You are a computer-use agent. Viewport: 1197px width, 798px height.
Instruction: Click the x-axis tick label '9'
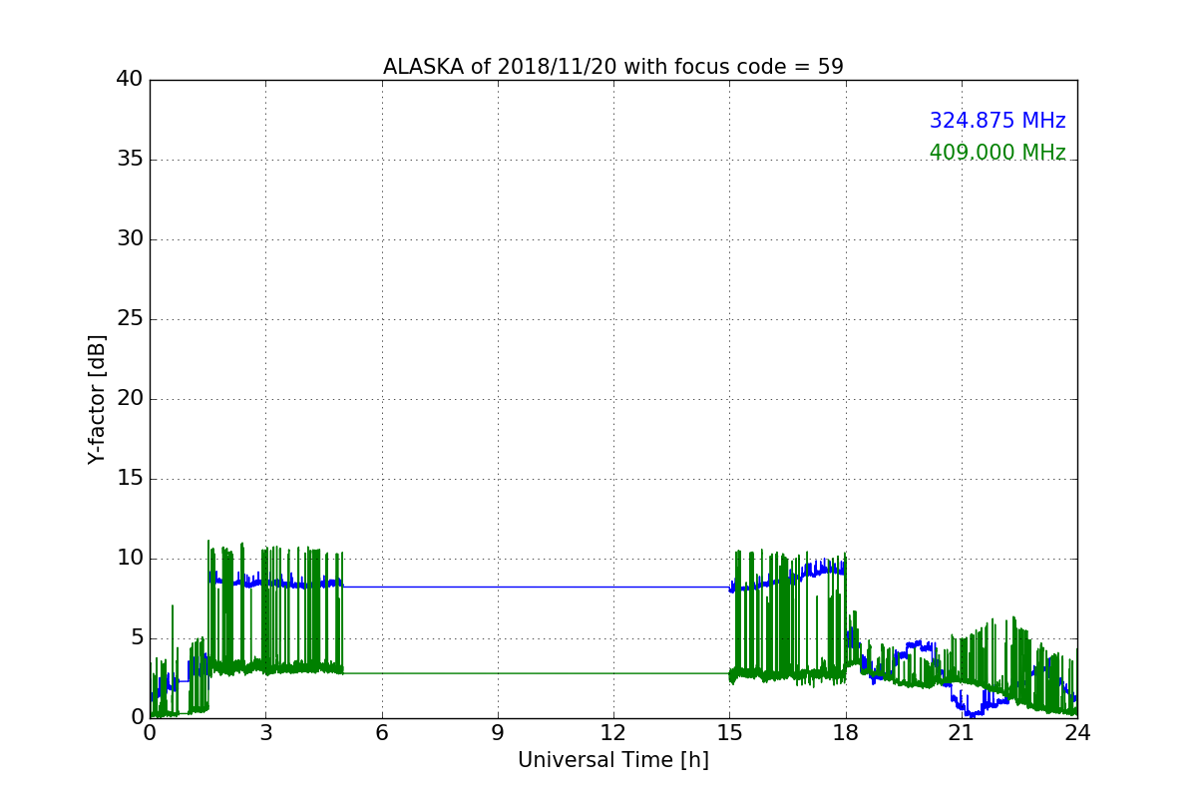click(498, 732)
